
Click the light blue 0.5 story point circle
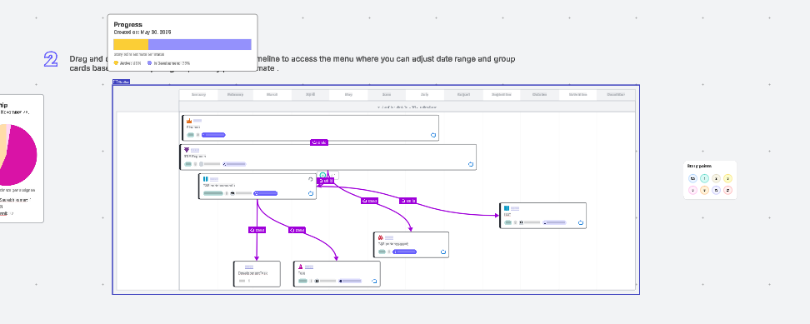pyautogui.click(x=692, y=178)
